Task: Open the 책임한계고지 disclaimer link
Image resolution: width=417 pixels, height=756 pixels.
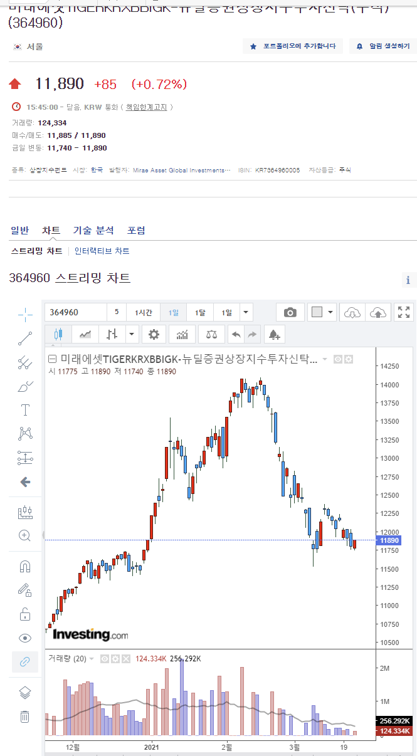Action: [147, 107]
